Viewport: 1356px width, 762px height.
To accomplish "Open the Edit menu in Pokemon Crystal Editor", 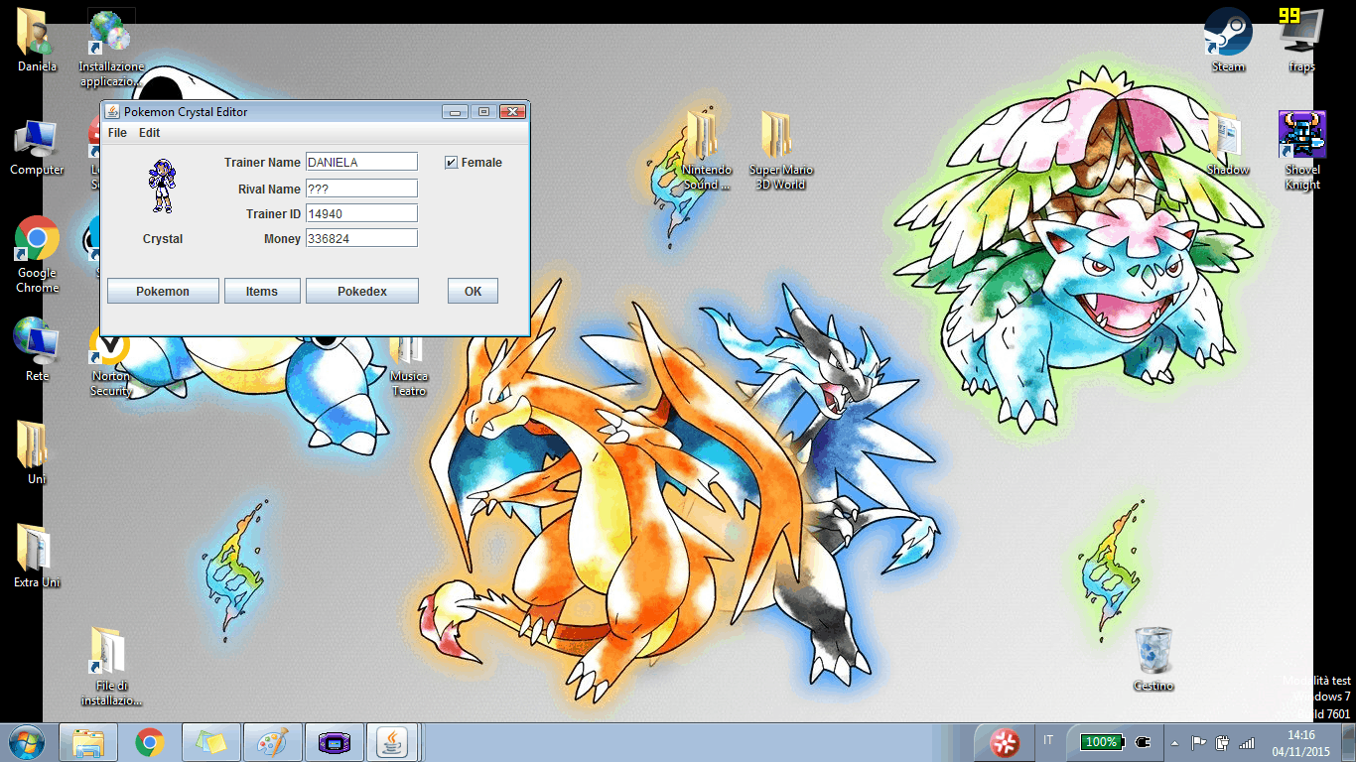I will coord(149,133).
